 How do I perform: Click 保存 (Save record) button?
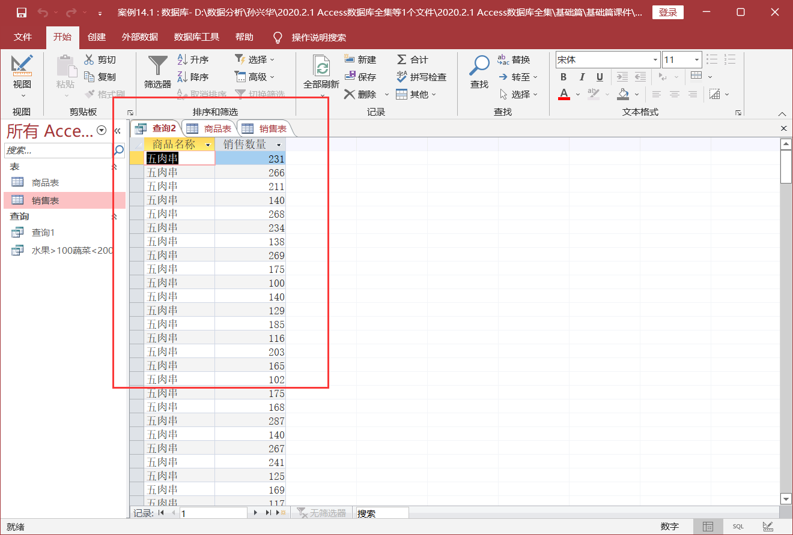(x=360, y=77)
